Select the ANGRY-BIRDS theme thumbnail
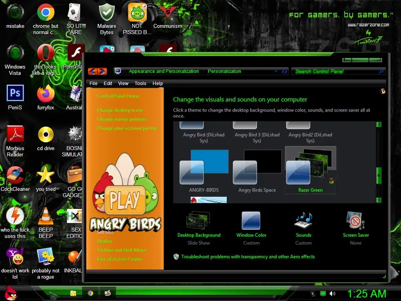 [x=204, y=170]
